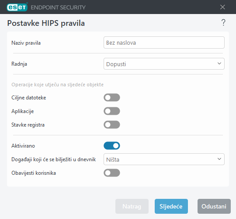
Task: Click the greyed-out Natrag button
Action: coord(132,206)
